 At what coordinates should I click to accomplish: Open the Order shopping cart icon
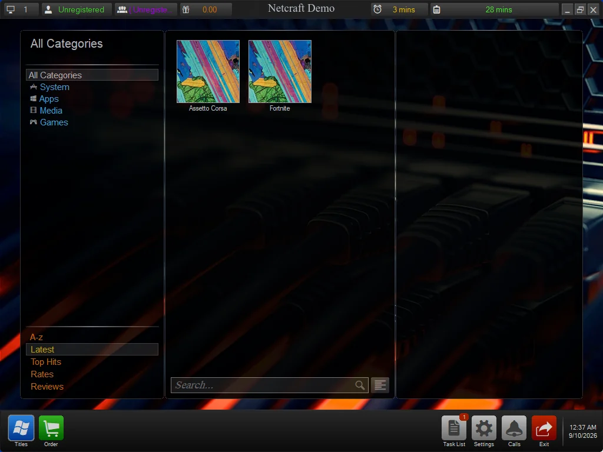pyautogui.click(x=51, y=427)
